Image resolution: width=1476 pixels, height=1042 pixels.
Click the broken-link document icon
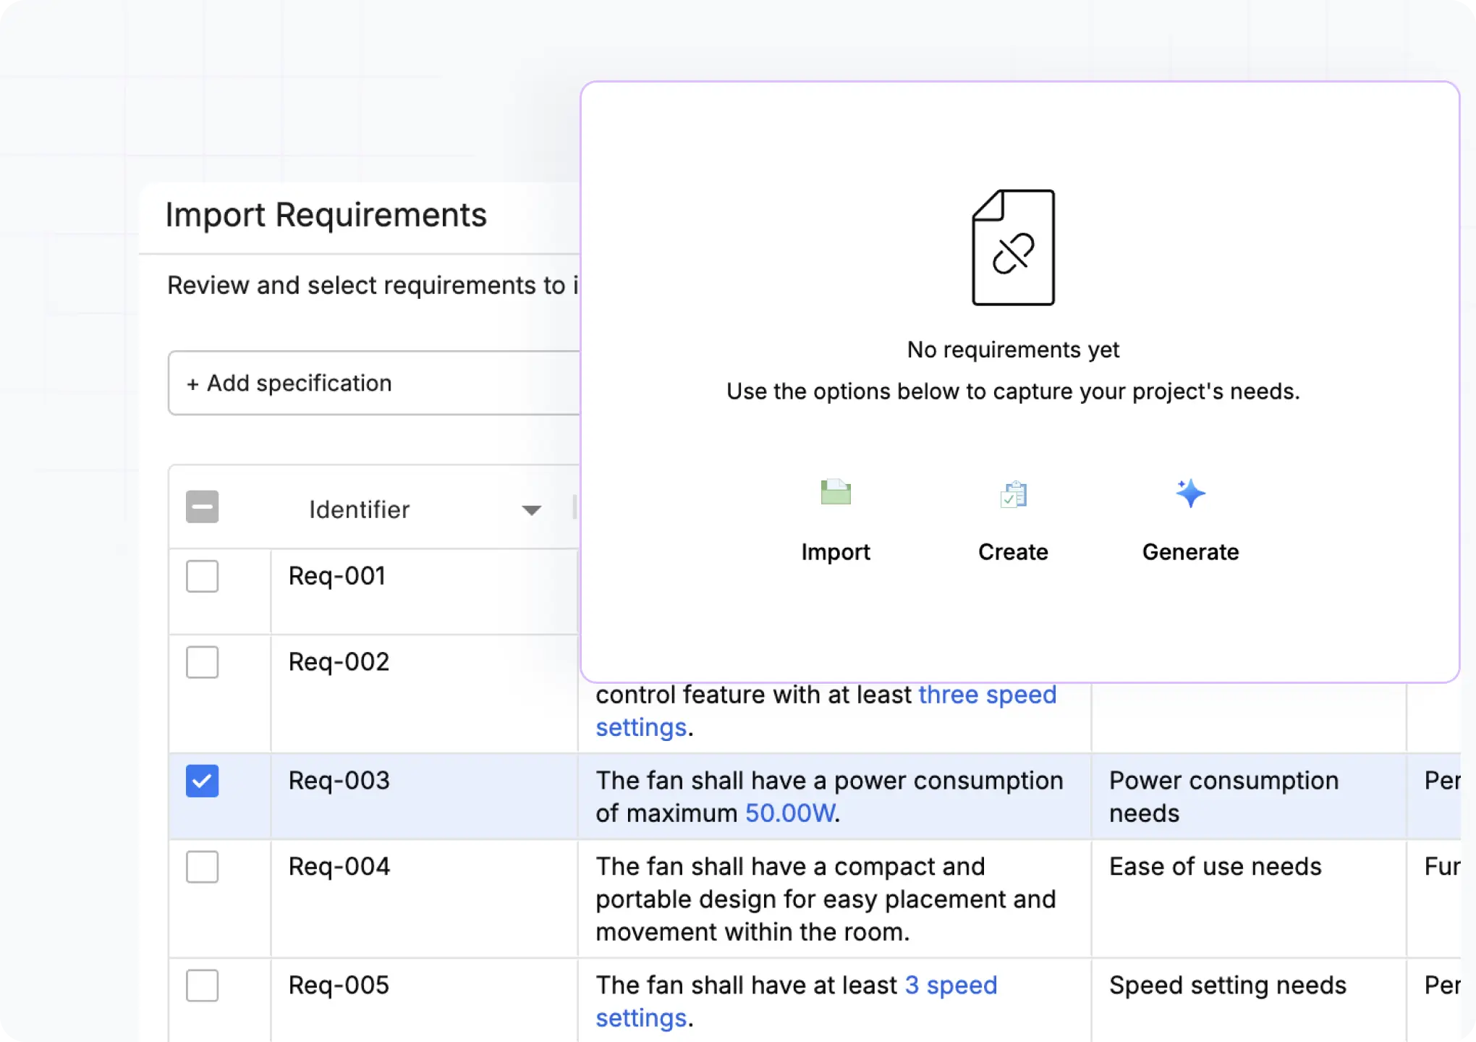1013,247
